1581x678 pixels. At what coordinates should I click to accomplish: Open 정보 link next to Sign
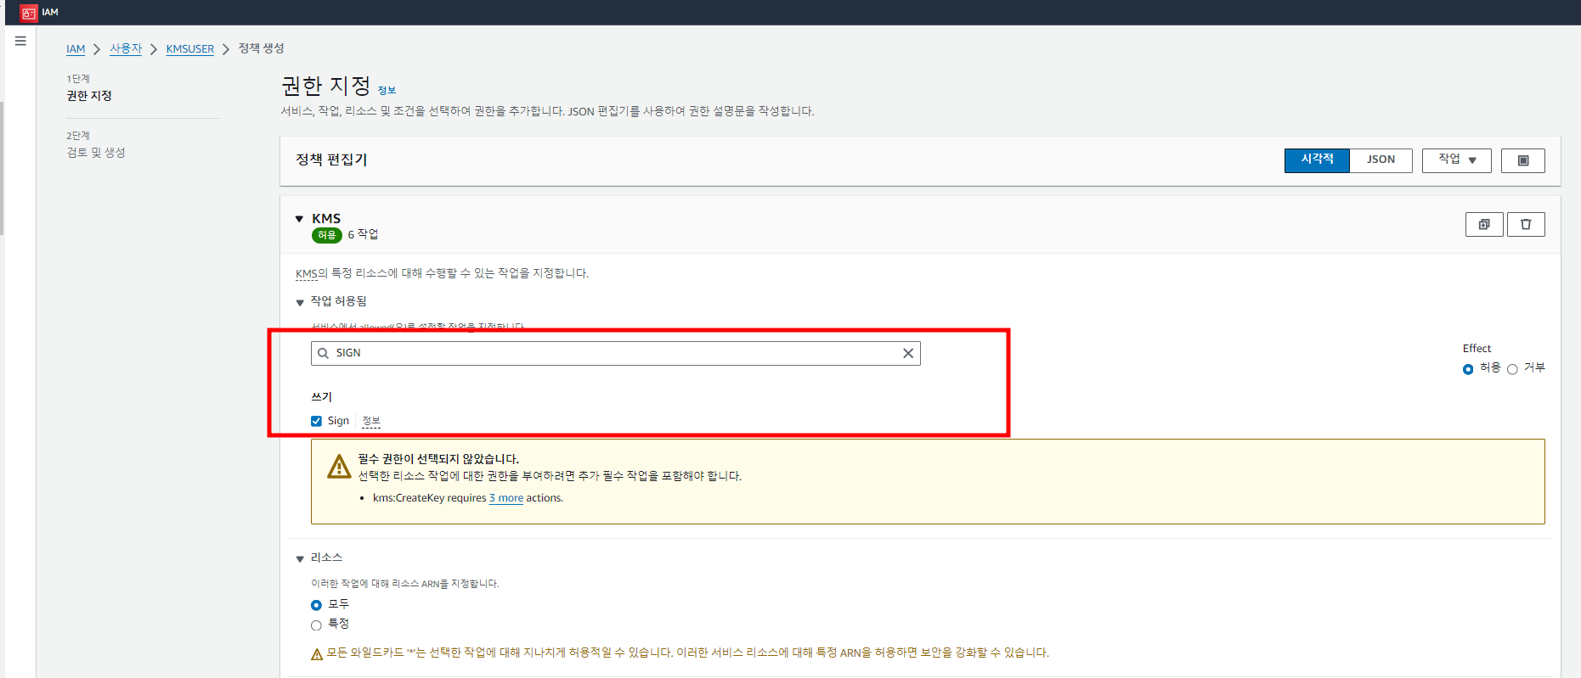(371, 421)
